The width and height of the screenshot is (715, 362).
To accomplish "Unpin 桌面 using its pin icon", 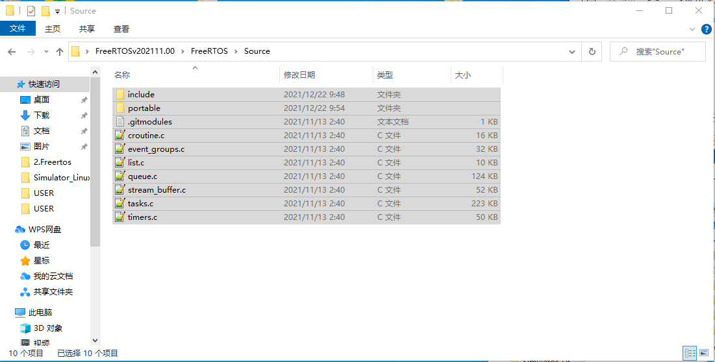I will coord(84,100).
